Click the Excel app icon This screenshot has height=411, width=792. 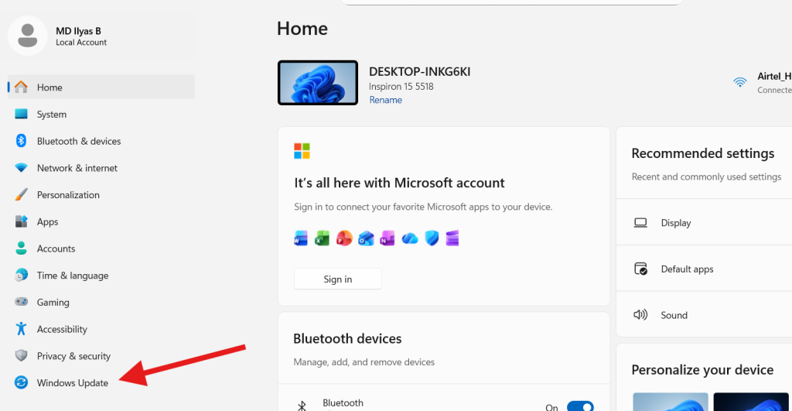[x=322, y=238]
